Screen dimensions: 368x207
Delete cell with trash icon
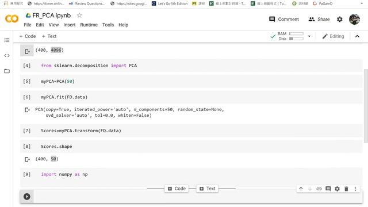point(346,189)
